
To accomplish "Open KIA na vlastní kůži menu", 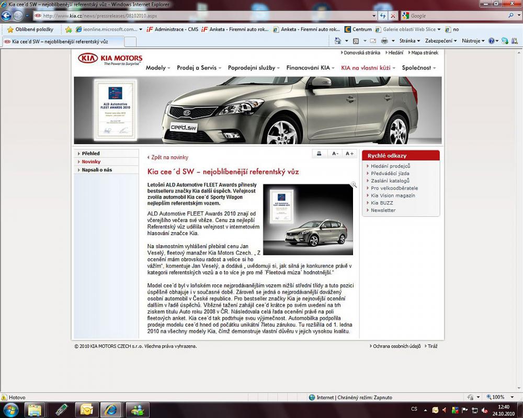I will [x=368, y=68].
